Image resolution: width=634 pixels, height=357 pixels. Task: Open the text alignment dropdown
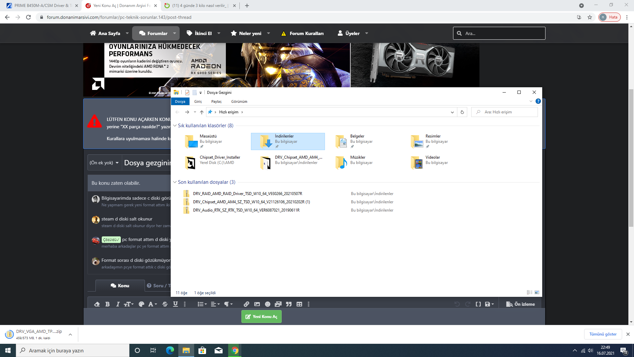[x=215, y=304]
